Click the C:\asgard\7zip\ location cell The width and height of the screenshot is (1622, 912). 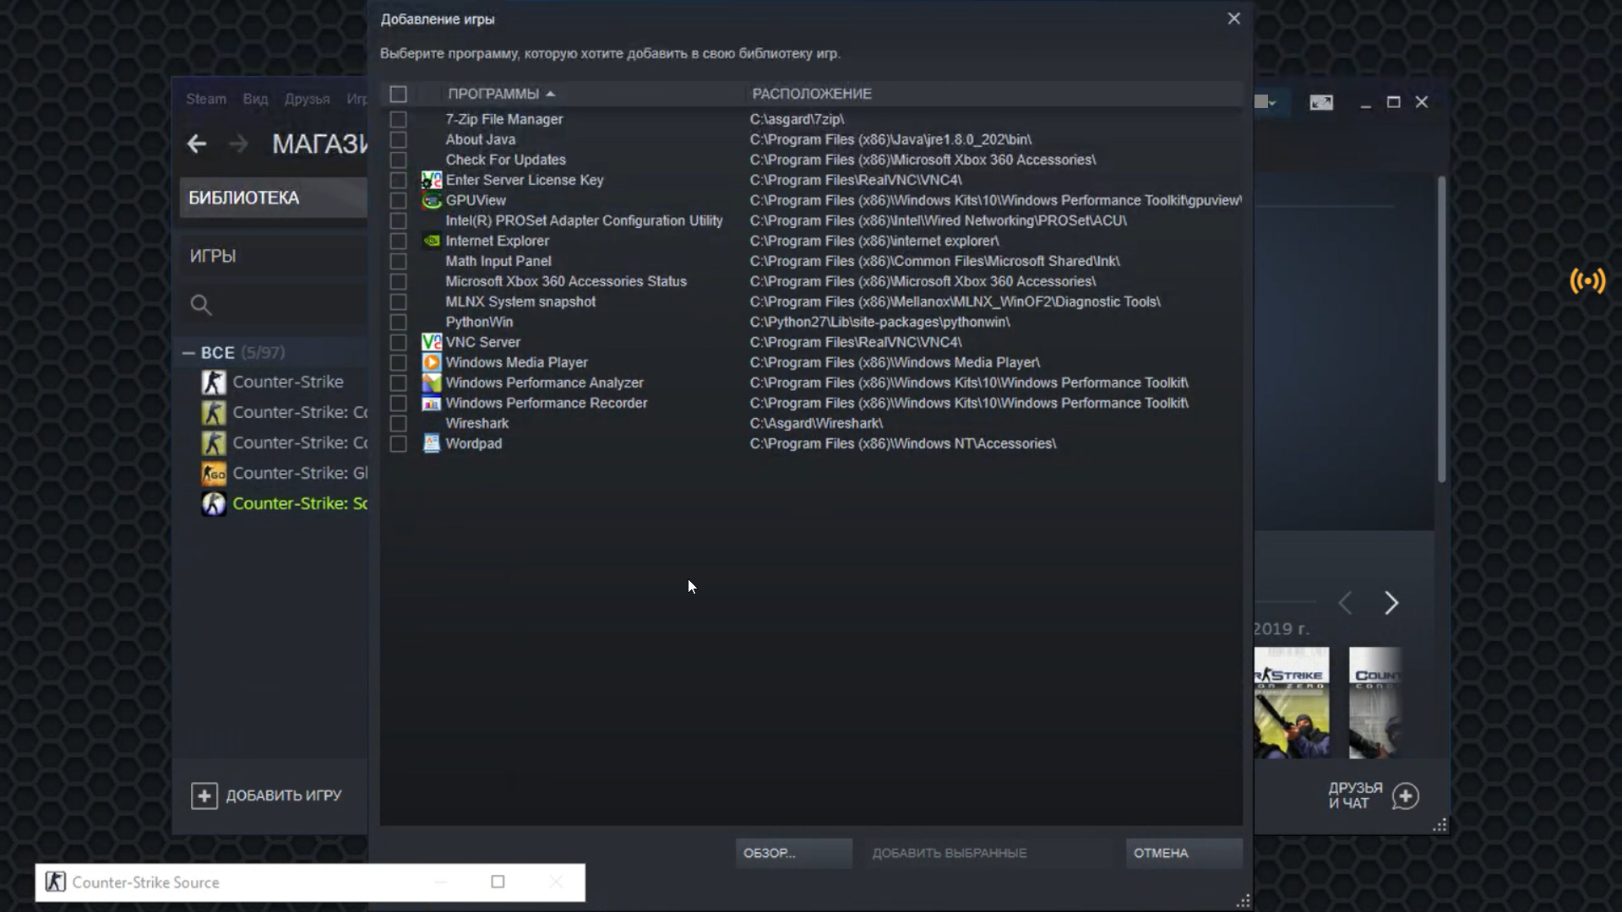(797, 119)
